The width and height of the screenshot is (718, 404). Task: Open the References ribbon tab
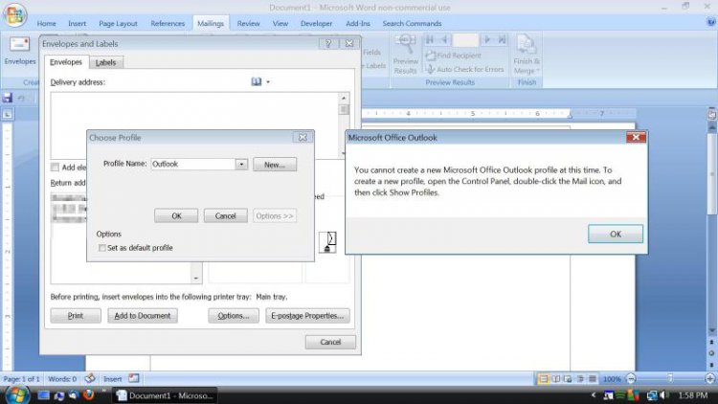(168, 23)
